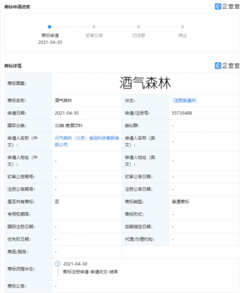The image size is (243, 293).
Task: Click the 注册申请中 status badge
Action: (x=184, y=101)
